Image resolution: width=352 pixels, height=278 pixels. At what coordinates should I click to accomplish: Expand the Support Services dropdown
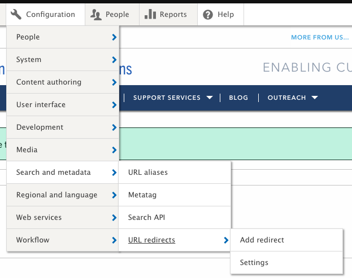click(210, 98)
